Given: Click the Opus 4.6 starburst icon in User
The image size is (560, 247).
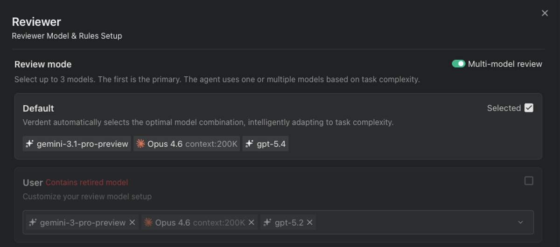Looking at the screenshot, I should click(148, 222).
